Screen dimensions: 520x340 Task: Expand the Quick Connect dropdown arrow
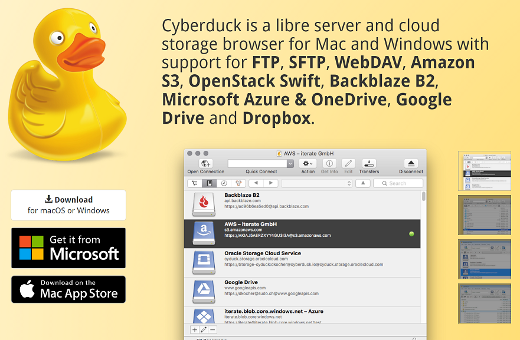[x=290, y=164]
